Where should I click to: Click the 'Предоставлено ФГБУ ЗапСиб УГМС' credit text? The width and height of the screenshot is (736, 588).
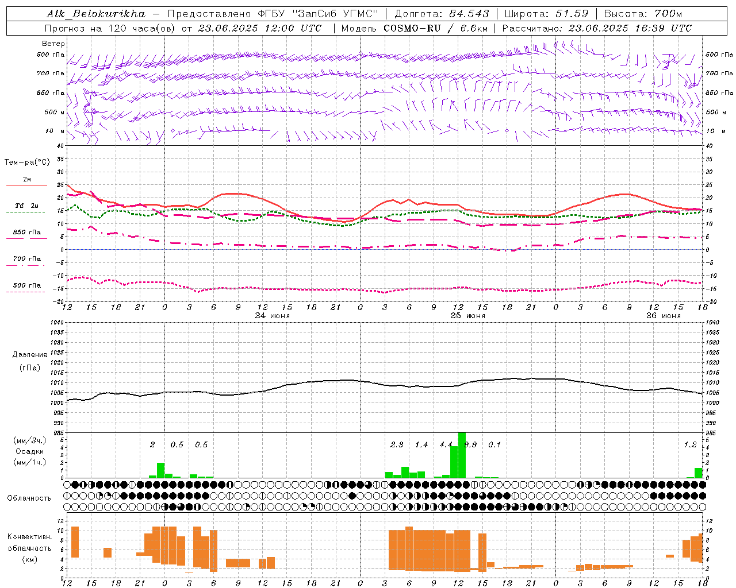point(273,13)
